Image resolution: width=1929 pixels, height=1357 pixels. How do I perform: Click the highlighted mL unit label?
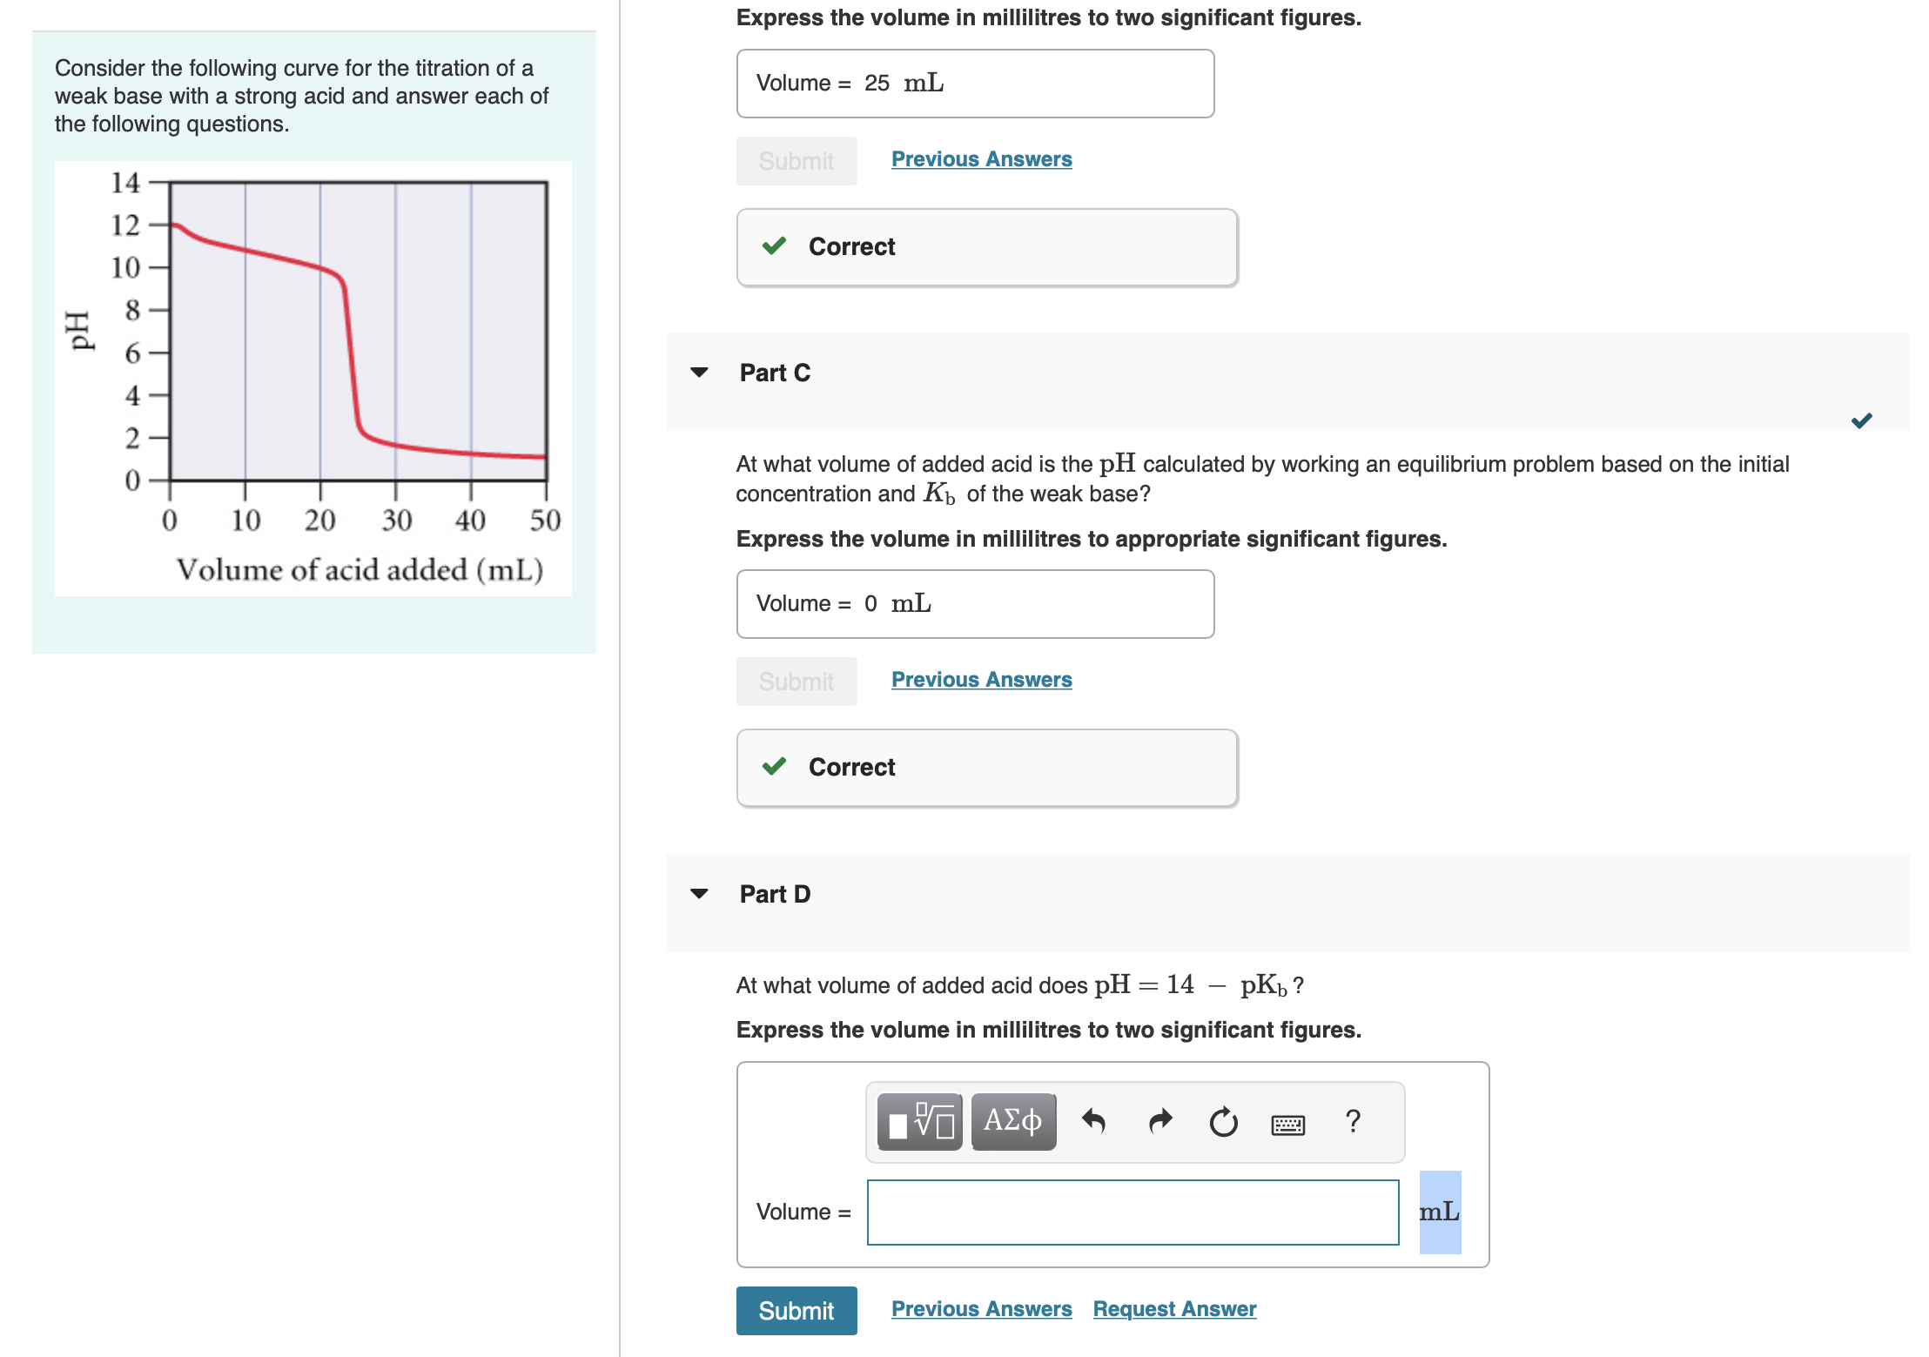pos(1440,1213)
